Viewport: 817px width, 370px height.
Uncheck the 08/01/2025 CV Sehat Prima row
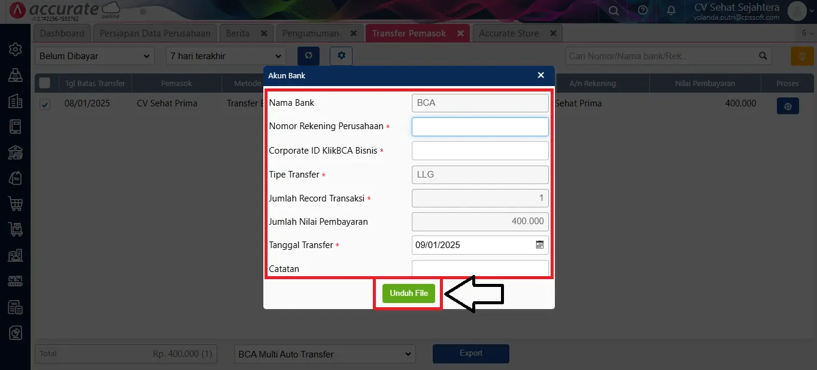pyautogui.click(x=45, y=104)
